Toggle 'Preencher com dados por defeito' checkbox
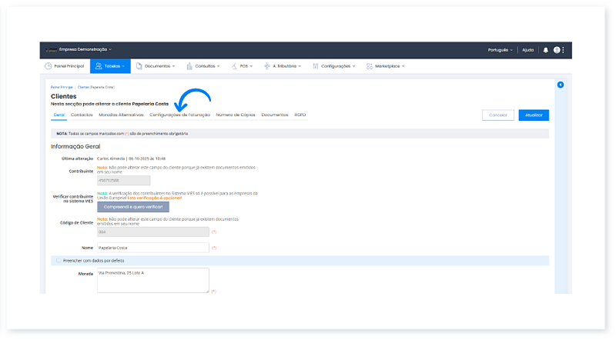Screen dimensions: 616x340 click(58, 261)
